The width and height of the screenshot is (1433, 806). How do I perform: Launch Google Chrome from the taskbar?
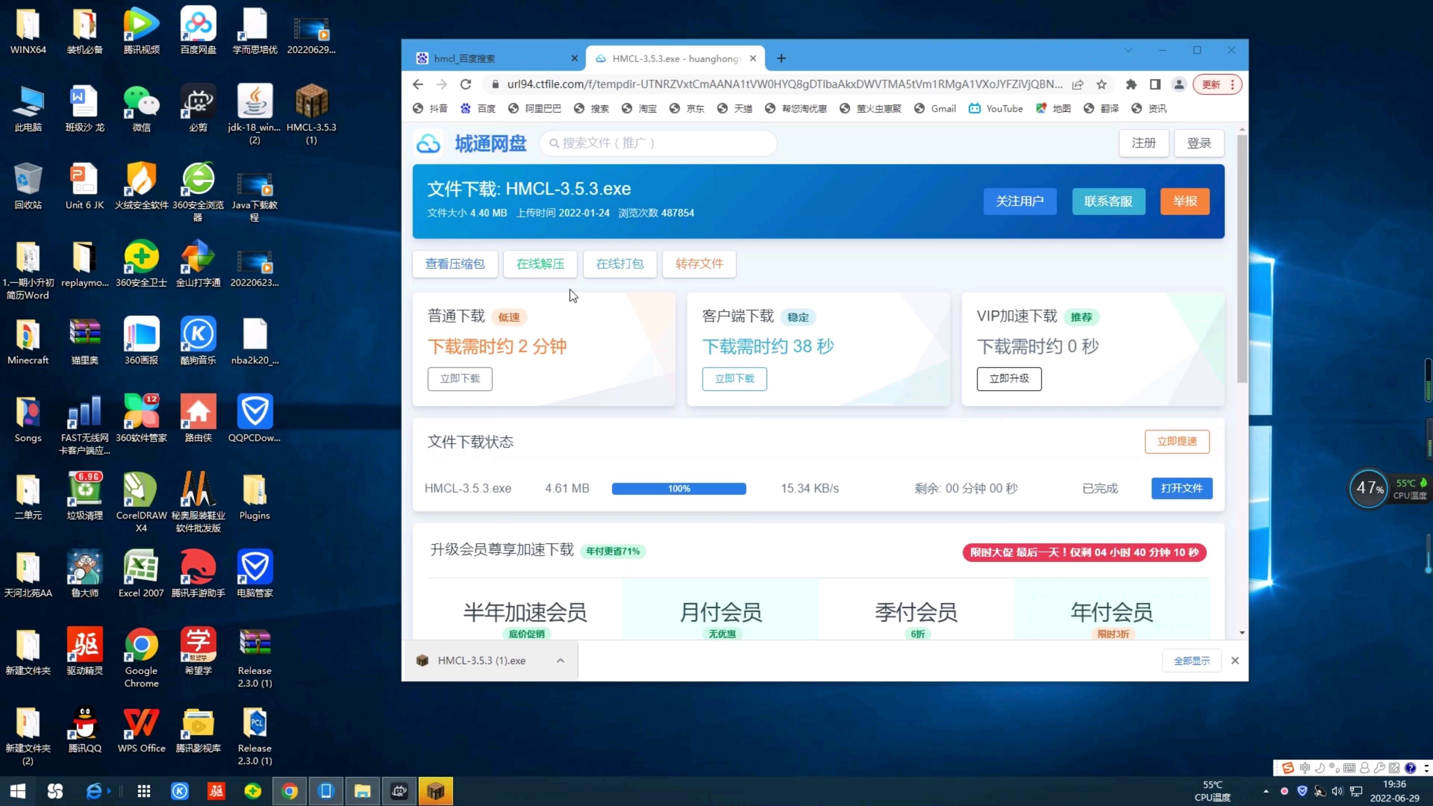(x=290, y=790)
